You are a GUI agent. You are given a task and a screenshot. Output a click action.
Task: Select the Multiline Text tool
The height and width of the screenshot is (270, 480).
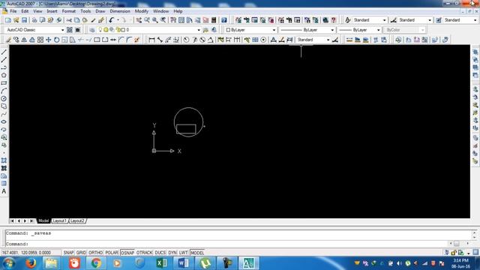point(4,191)
